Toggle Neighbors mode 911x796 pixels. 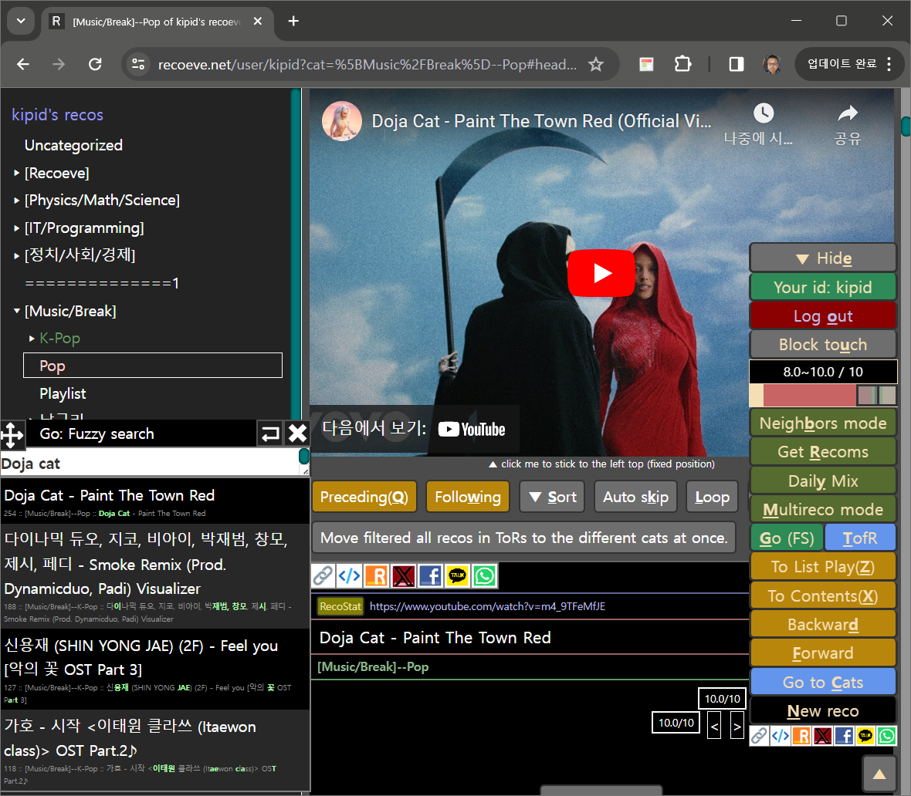(823, 423)
